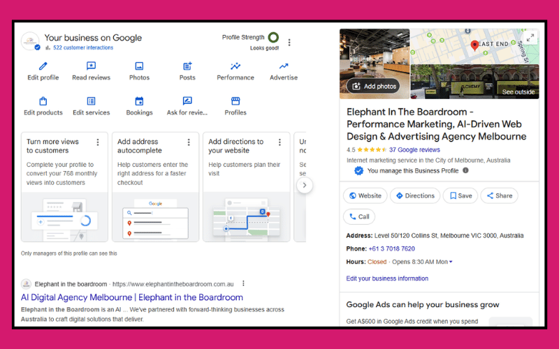Open 37 Google reviews link

coord(414,149)
